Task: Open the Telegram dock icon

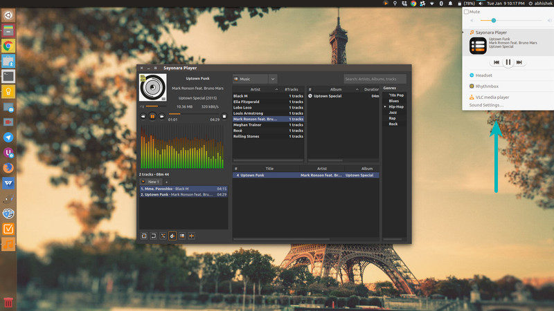Action: coord(8,137)
